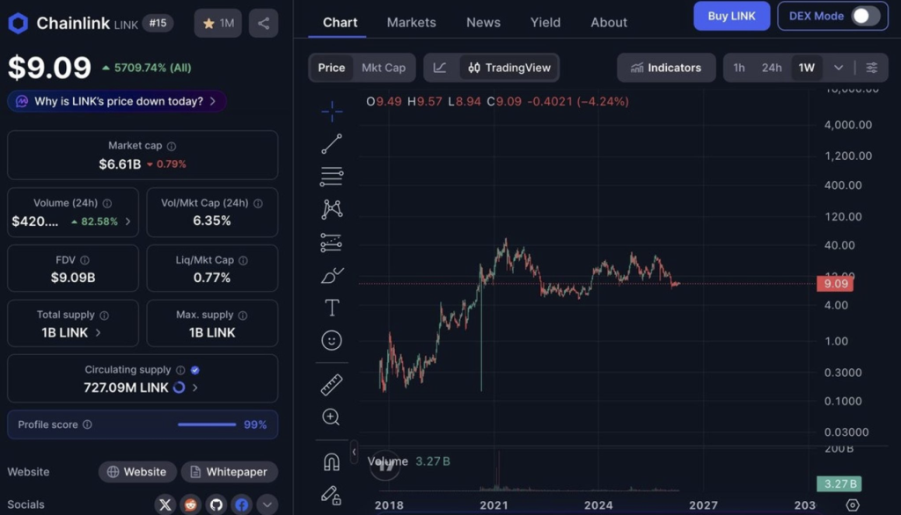Open the forecasting and measurement tool

coord(332,243)
